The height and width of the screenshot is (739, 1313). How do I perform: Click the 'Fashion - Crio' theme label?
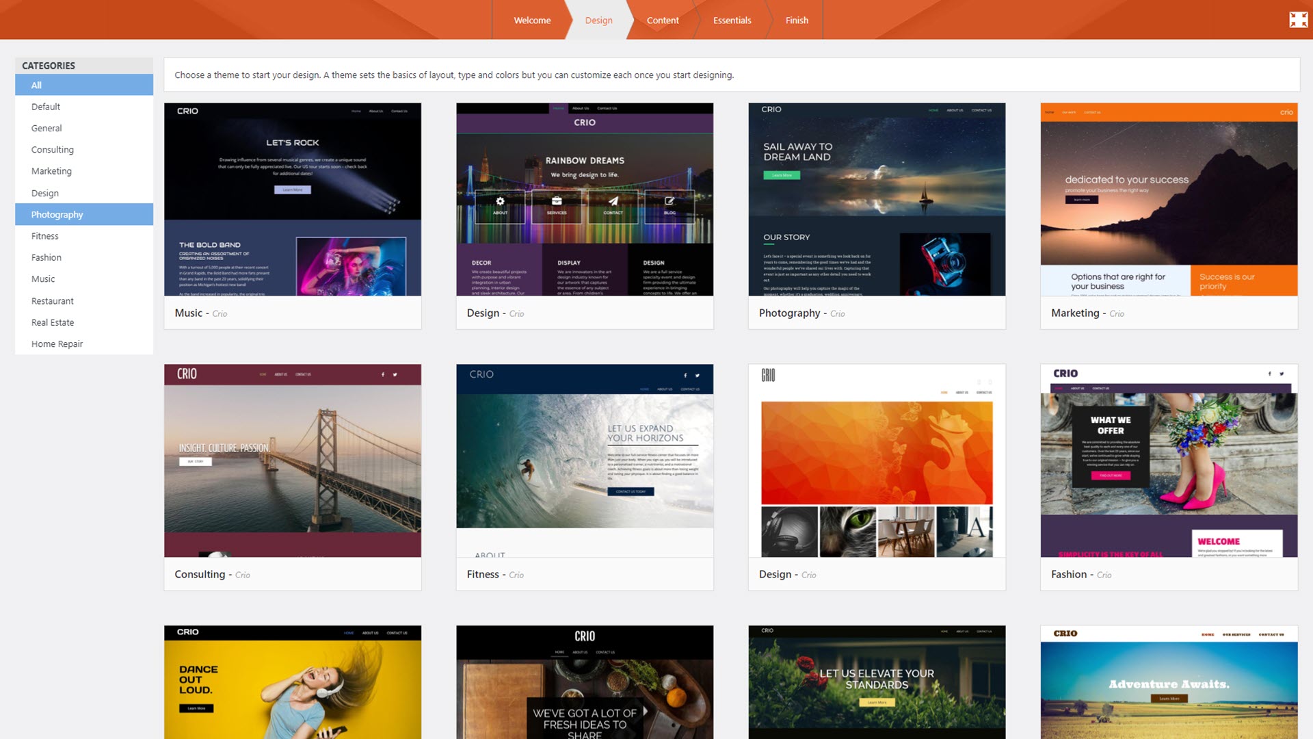point(1081,575)
